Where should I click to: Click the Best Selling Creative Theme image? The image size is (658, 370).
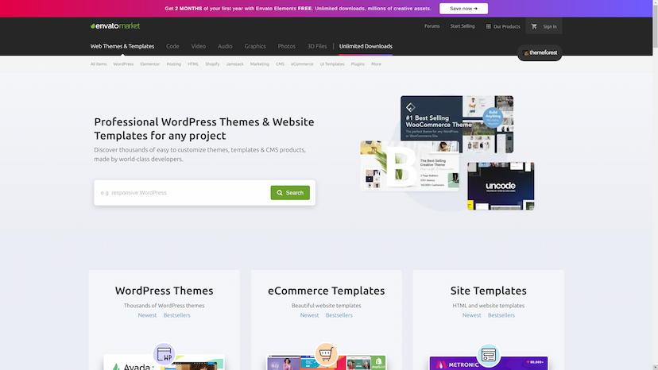[x=409, y=168]
